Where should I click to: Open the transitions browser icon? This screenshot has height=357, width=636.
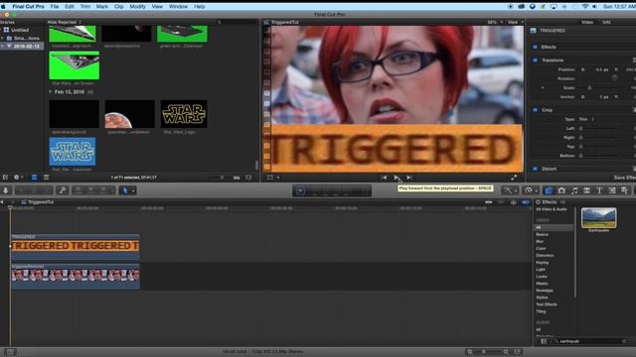coord(587,190)
